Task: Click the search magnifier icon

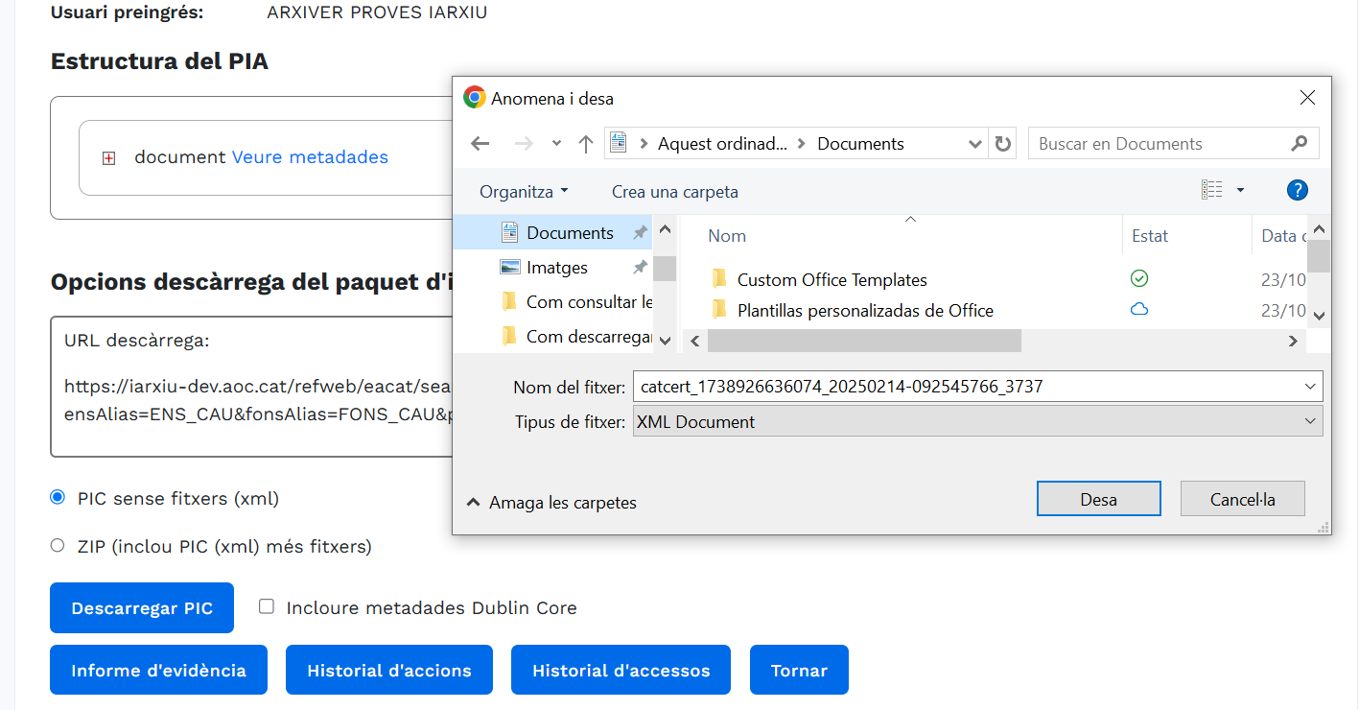Action: coord(1300,144)
